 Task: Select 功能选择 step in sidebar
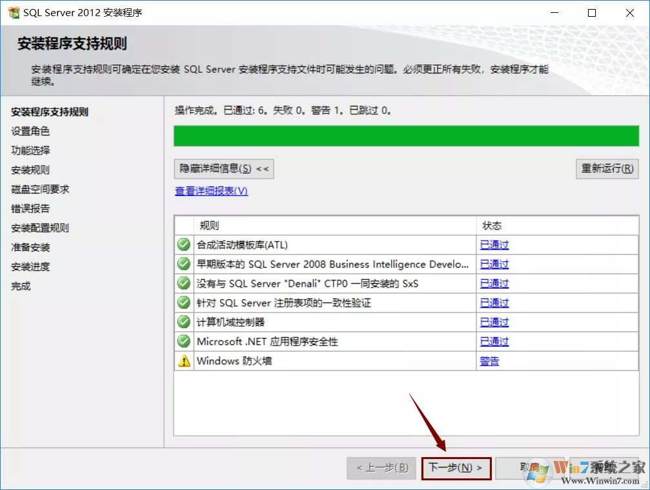coord(30,150)
